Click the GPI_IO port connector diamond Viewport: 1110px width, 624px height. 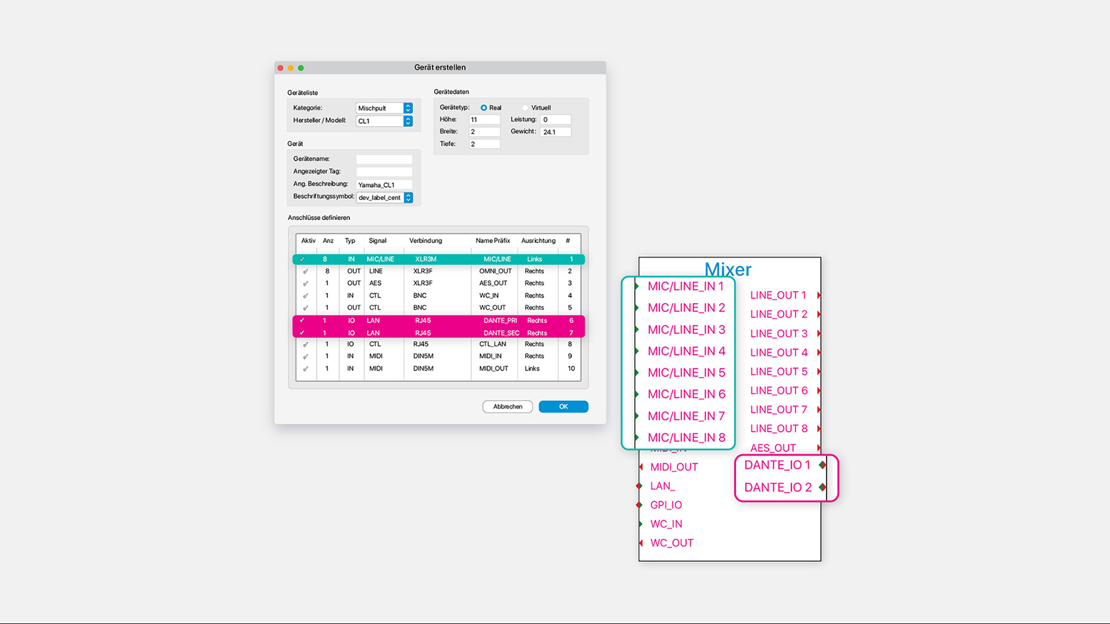pos(639,505)
